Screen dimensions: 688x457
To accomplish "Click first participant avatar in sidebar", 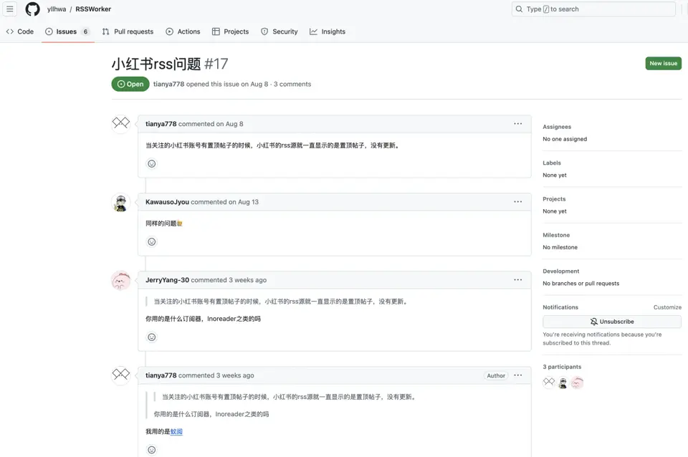I will point(549,383).
